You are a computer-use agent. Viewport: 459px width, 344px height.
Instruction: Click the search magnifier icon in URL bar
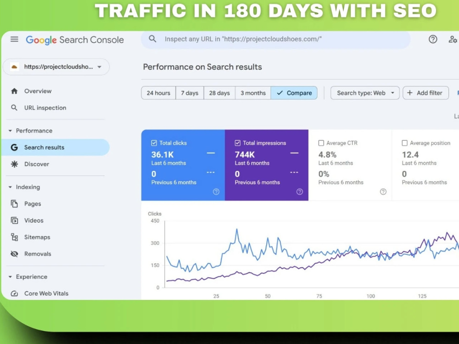[x=152, y=39]
